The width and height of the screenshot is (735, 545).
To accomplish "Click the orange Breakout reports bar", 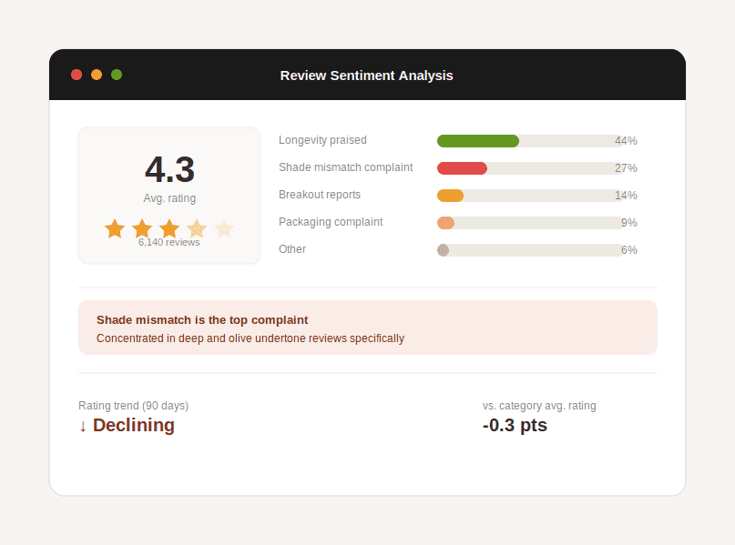I will pos(451,196).
